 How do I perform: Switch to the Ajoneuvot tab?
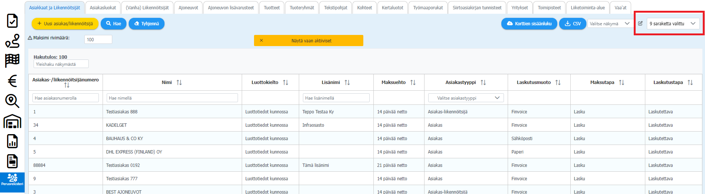click(x=188, y=8)
